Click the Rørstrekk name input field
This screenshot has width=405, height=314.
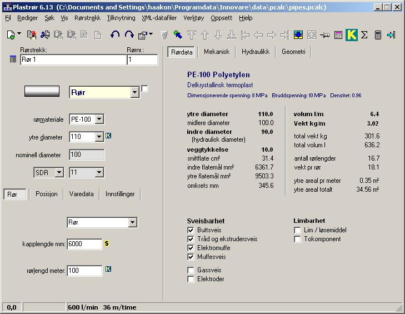point(74,59)
